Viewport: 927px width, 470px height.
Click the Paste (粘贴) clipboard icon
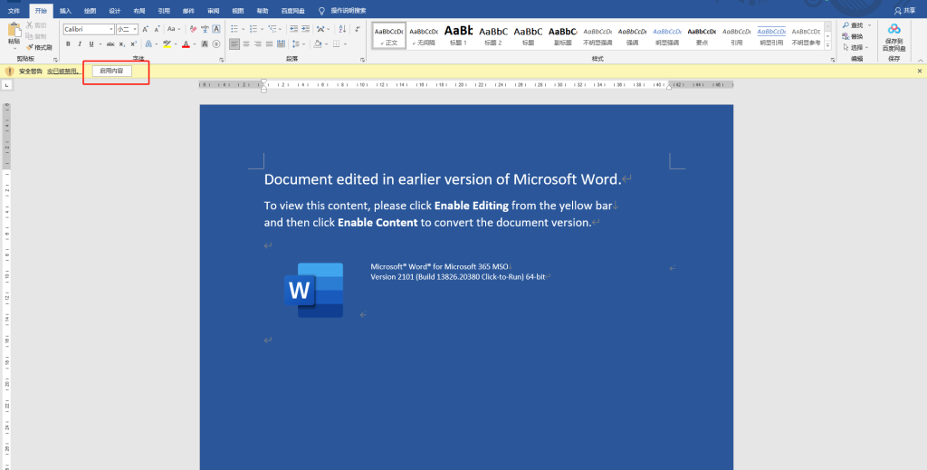pos(13,31)
